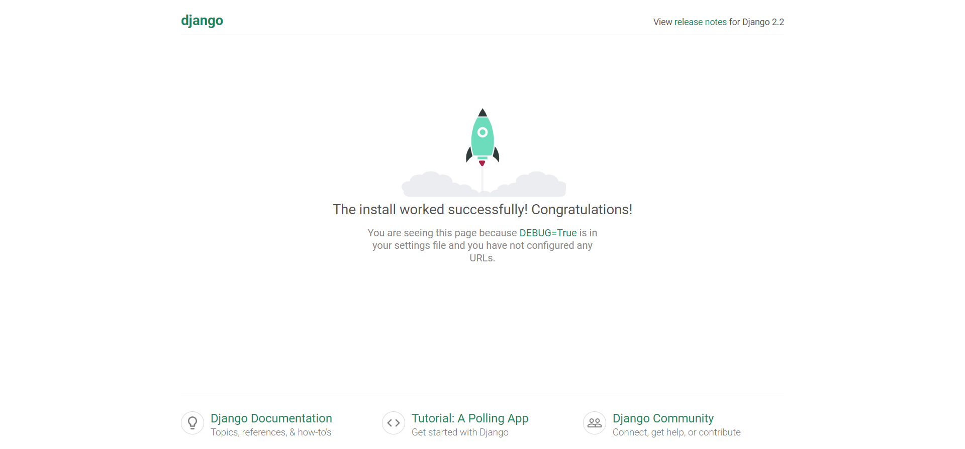
Task: Open the release notes link
Action: tap(700, 22)
